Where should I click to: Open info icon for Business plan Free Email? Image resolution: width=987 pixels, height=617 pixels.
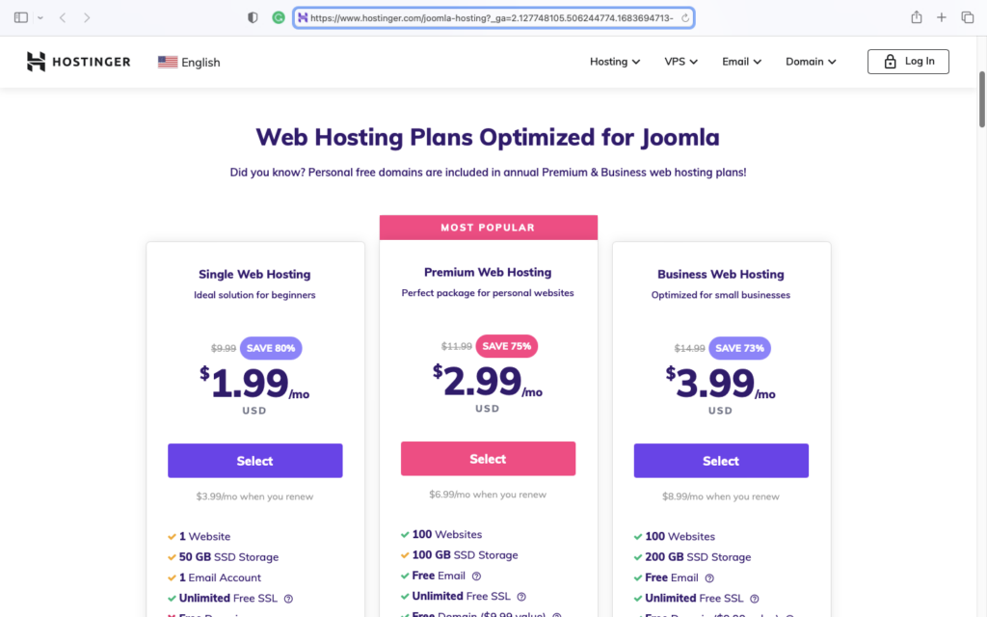709,578
